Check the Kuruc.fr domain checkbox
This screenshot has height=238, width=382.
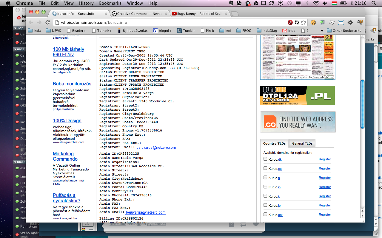pos(265,178)
